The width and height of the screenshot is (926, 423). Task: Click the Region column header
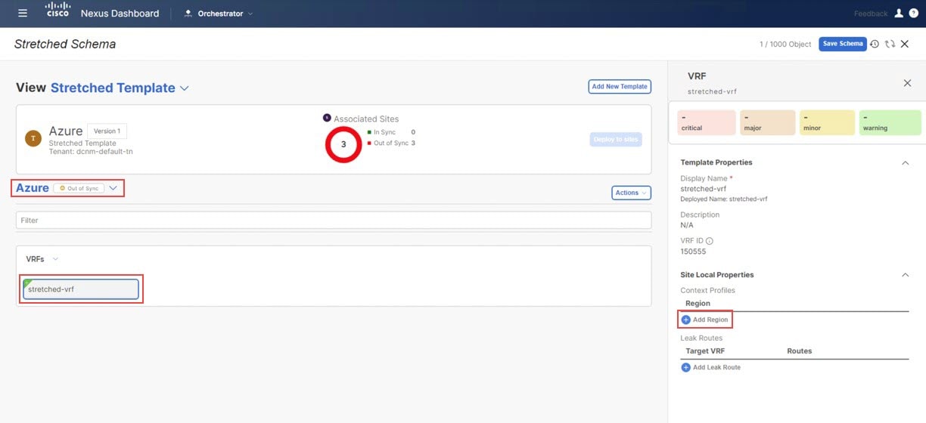(698, 304)
